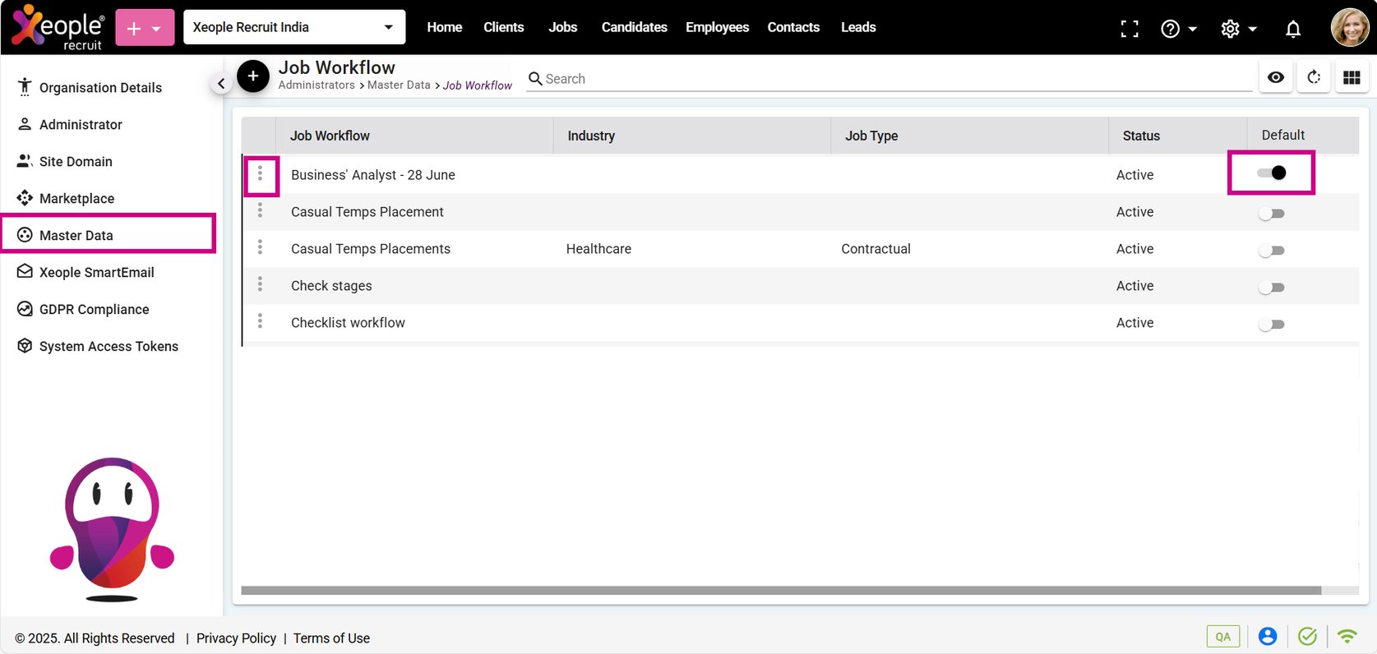Click the QA badge in footer
1377x654 pixels.
coord(1223,637)
